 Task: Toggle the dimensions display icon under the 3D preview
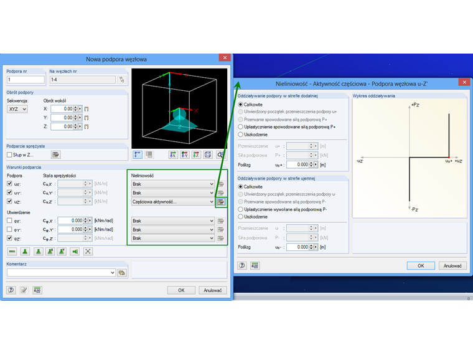click(138, 155)
